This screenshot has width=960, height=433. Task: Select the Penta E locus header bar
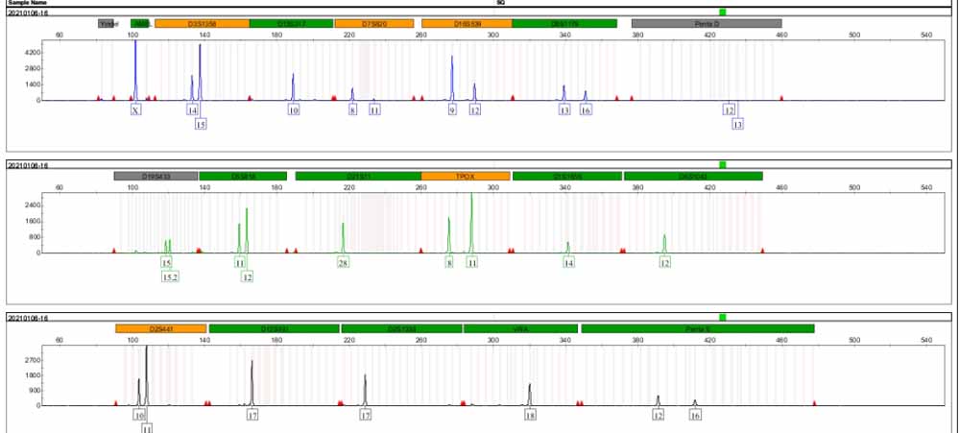coord(698,329)
